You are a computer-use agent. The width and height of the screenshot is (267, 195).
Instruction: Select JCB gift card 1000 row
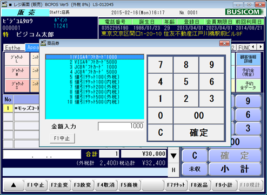[95, 67]
